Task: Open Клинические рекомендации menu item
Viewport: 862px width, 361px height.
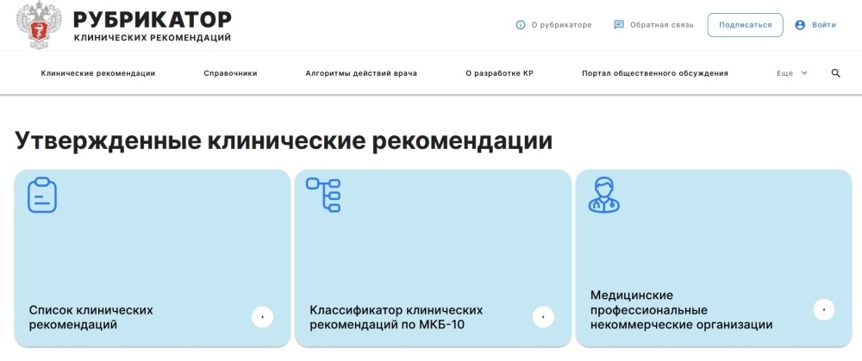Action: [98, 73]
